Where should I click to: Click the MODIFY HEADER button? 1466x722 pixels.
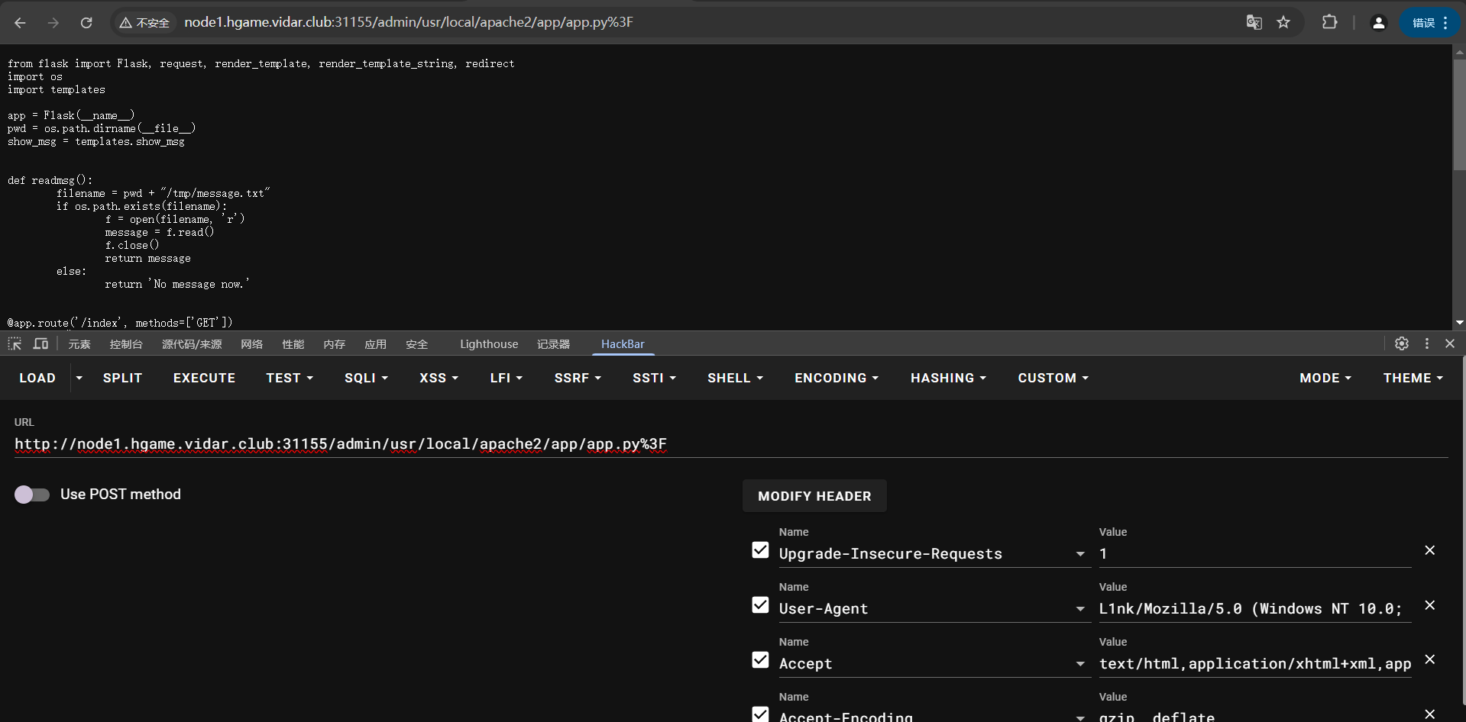point(814,496)
